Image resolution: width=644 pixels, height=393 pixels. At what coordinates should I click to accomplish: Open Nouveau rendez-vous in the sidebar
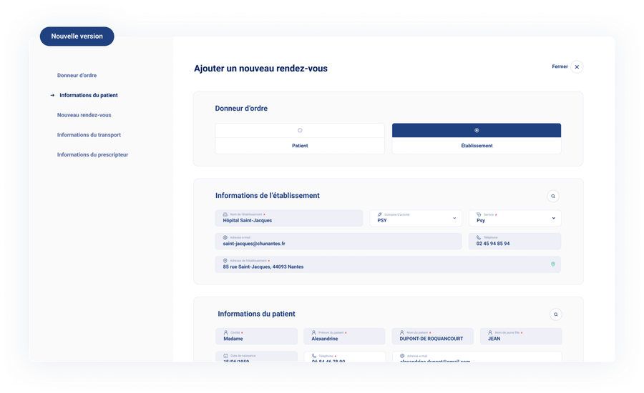coord(84,115)
